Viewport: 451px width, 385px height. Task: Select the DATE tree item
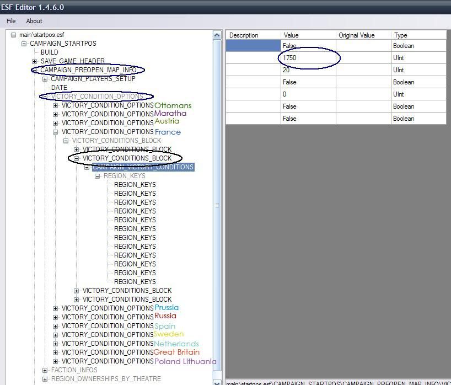[59, 88]
